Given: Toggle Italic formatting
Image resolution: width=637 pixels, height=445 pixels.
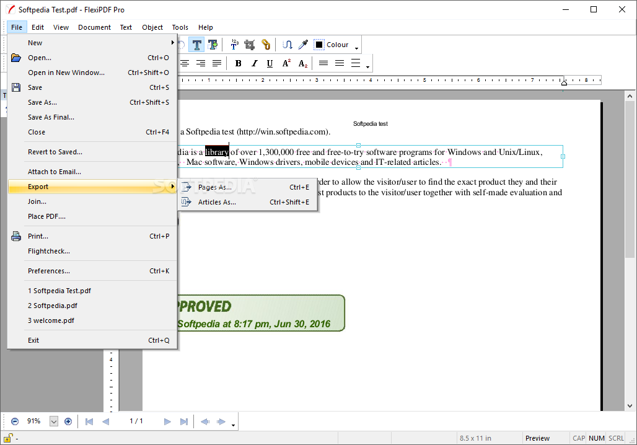Looking at the screenshot, I should [x=254, y=63].
